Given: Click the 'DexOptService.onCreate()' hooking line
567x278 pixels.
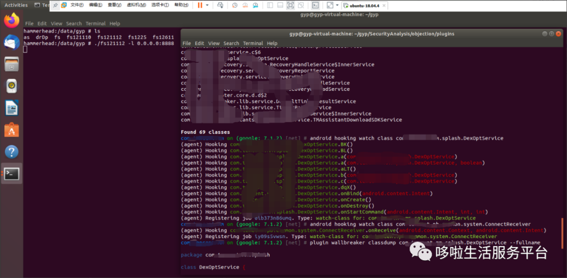Looking at the screenshot, I should click(x=276, y=199).
